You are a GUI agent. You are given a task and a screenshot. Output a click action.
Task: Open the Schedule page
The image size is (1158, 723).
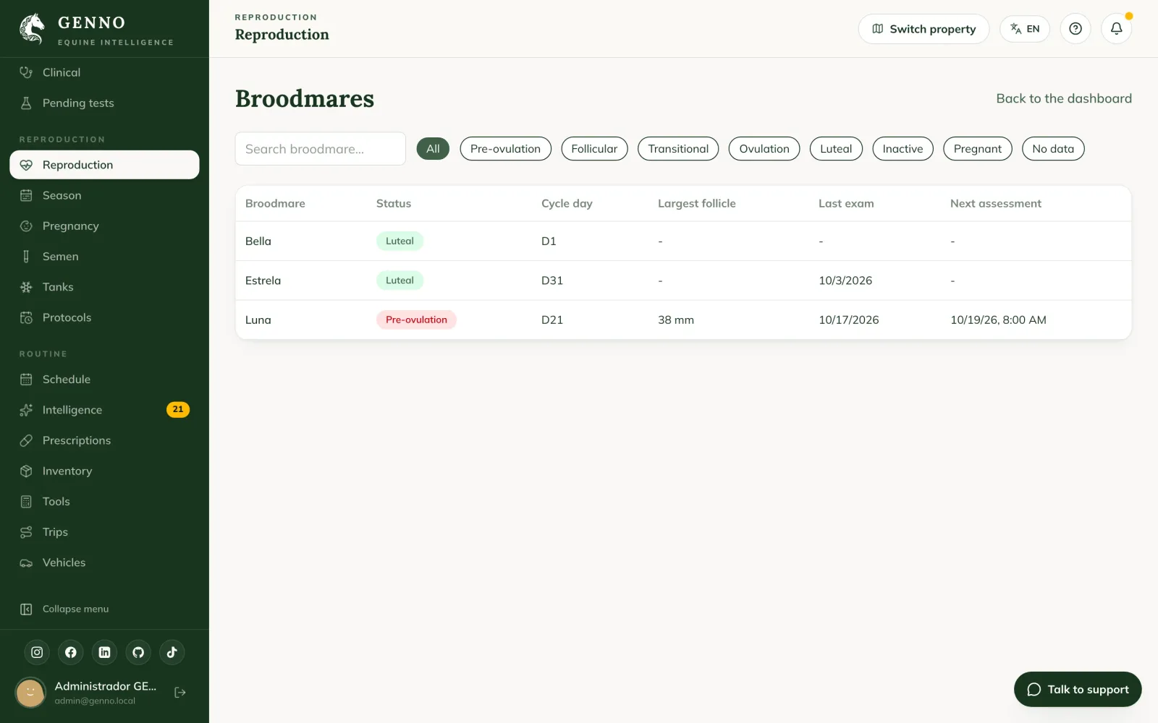pos(104,380)
